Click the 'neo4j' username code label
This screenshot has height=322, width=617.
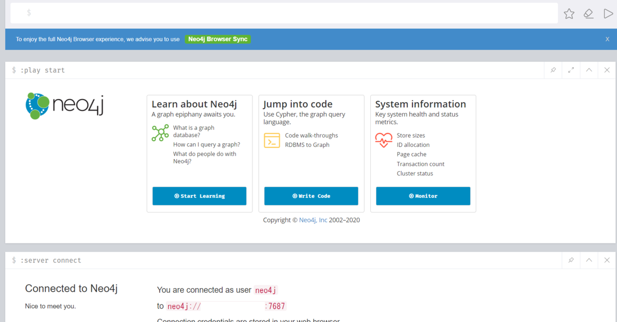coord(266,290)
